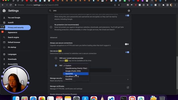Open the tab search chevron at top right
This screenshot has height=100, width=178.
click(175, 1)
